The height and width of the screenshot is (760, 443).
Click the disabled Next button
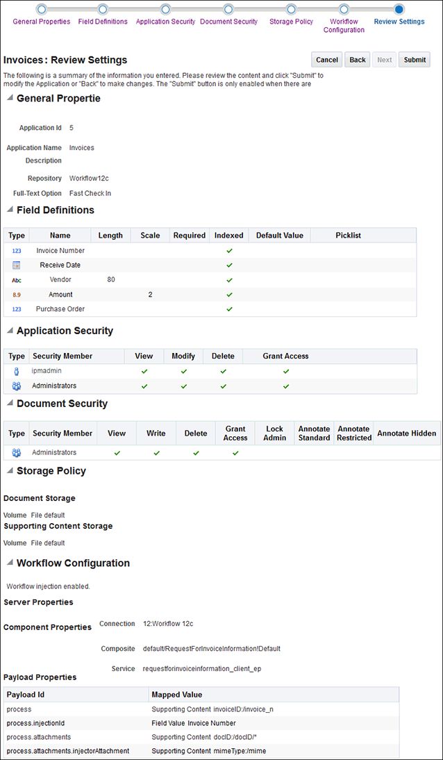[385, 60]
